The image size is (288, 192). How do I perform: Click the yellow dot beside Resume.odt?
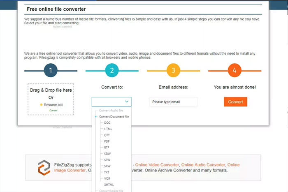[41, 105]
